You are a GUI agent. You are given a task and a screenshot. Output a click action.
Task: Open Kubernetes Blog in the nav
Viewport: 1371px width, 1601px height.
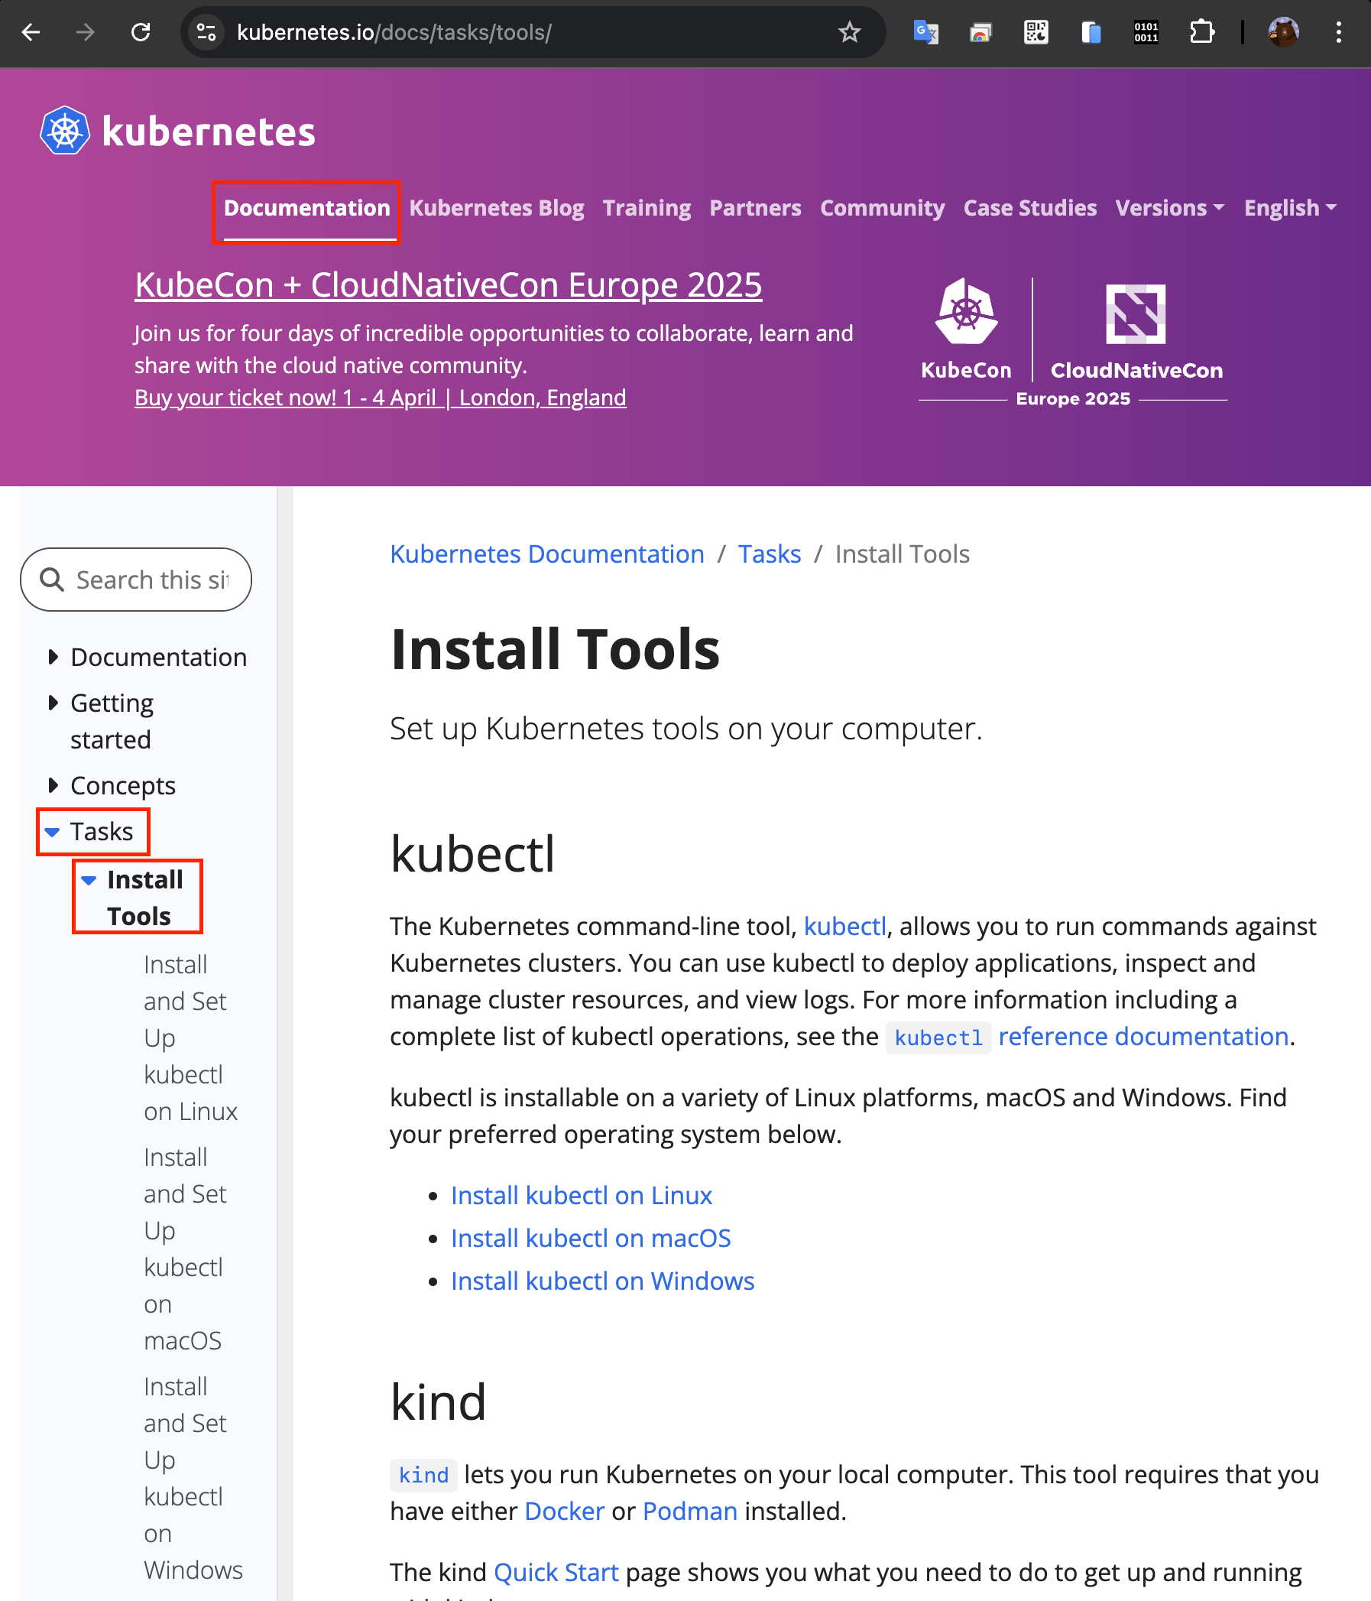point(497,208)
